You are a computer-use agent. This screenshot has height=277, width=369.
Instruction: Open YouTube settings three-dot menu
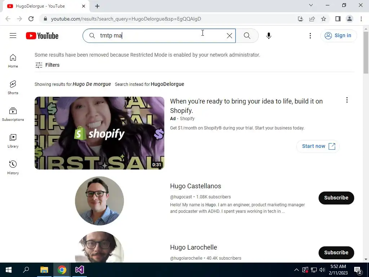click(310, 36)
